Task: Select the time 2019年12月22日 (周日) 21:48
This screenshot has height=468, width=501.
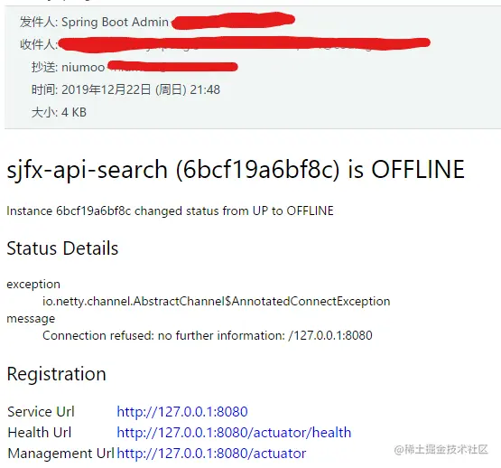Action: (x=141, y=89)
